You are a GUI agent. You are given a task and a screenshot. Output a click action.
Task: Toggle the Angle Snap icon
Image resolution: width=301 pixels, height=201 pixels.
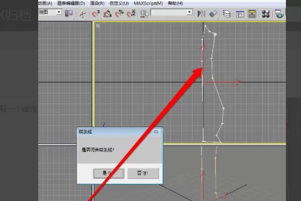[x=107, y=14]
